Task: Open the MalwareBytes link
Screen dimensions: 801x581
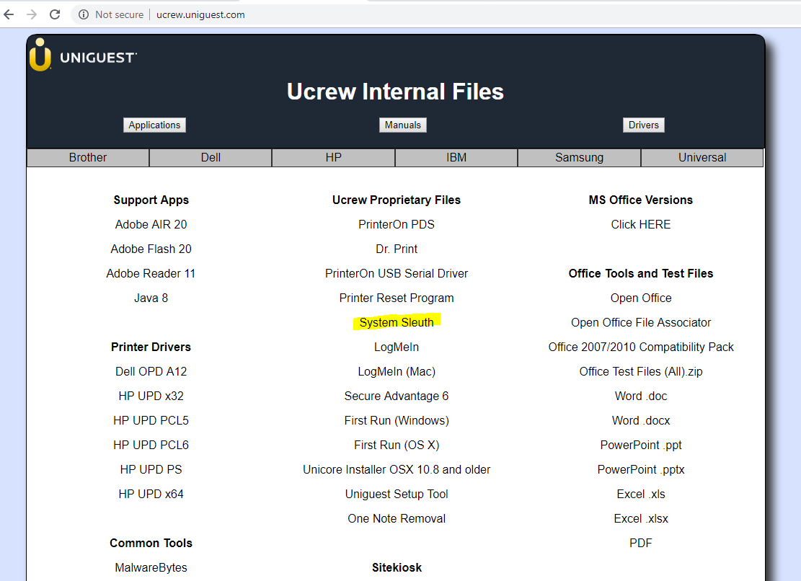Action: click(x=151, y=568)
